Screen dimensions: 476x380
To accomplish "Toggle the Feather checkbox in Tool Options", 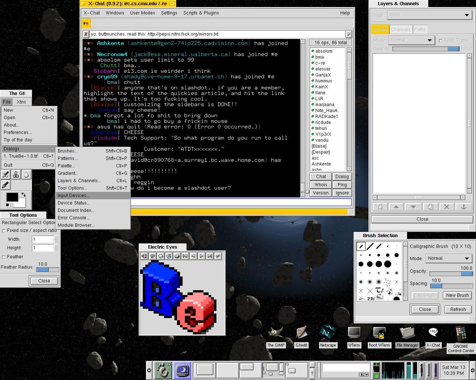I will click(4, 257).
